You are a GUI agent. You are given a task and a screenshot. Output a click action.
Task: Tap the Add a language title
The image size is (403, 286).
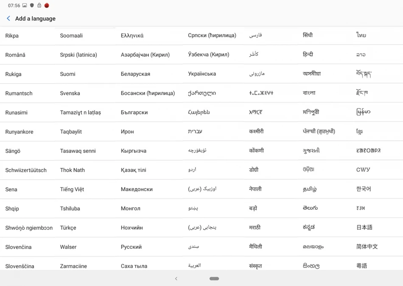35,19
